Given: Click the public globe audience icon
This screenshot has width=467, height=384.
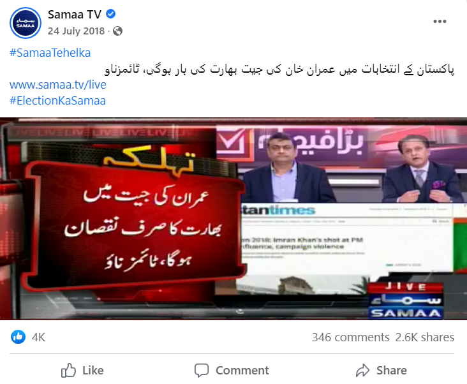Looking at the screenshot, I should [117, 31].
